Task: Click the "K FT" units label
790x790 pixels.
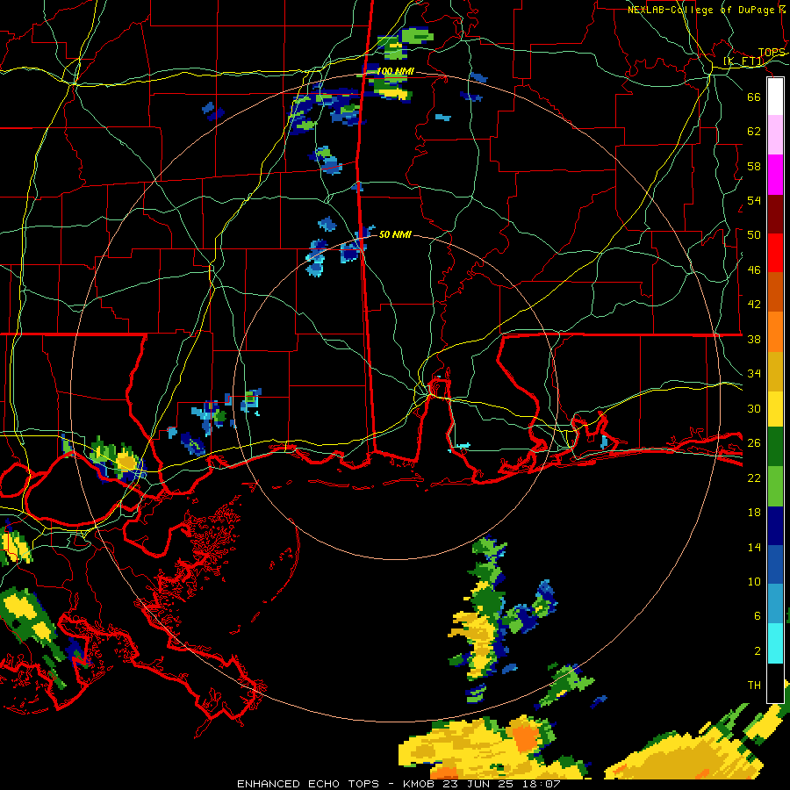Action: point(744,61)
